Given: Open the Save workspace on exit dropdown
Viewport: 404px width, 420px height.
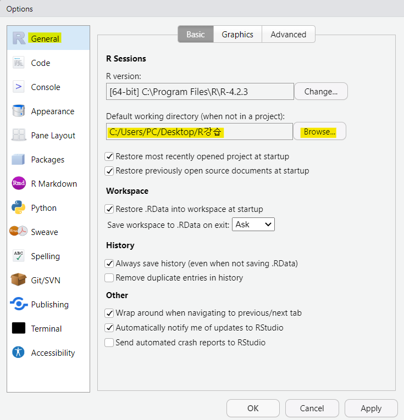Looking at the screenshot, I should point(253,225).
